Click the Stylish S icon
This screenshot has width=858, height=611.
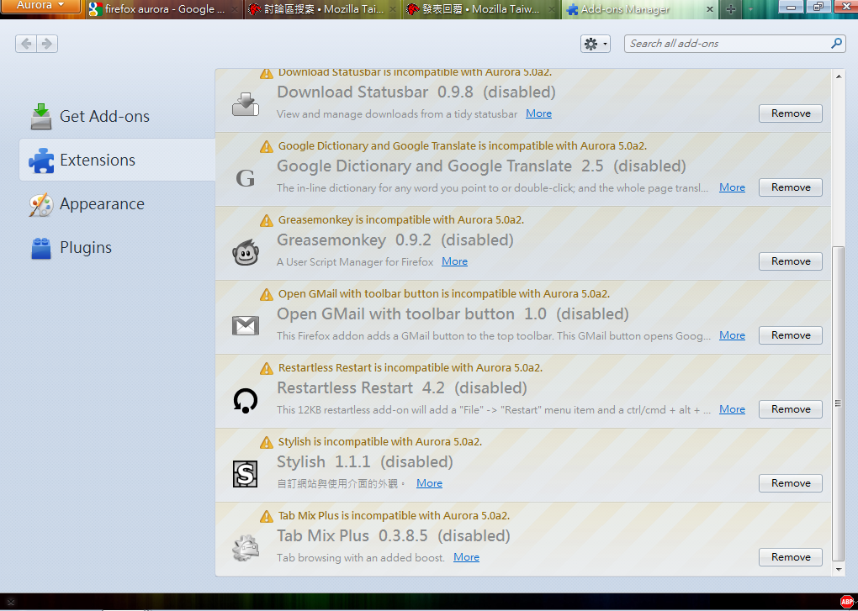[x=245, y=474]
